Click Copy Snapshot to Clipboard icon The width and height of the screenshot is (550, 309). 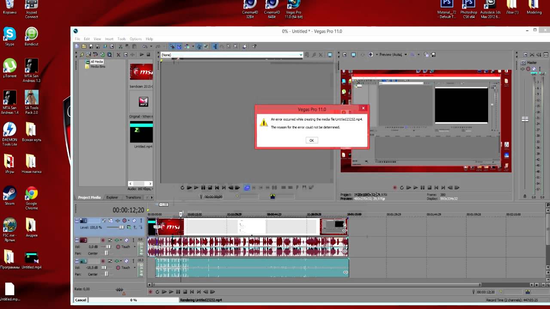pyautogui.click(x=426, y=55)
